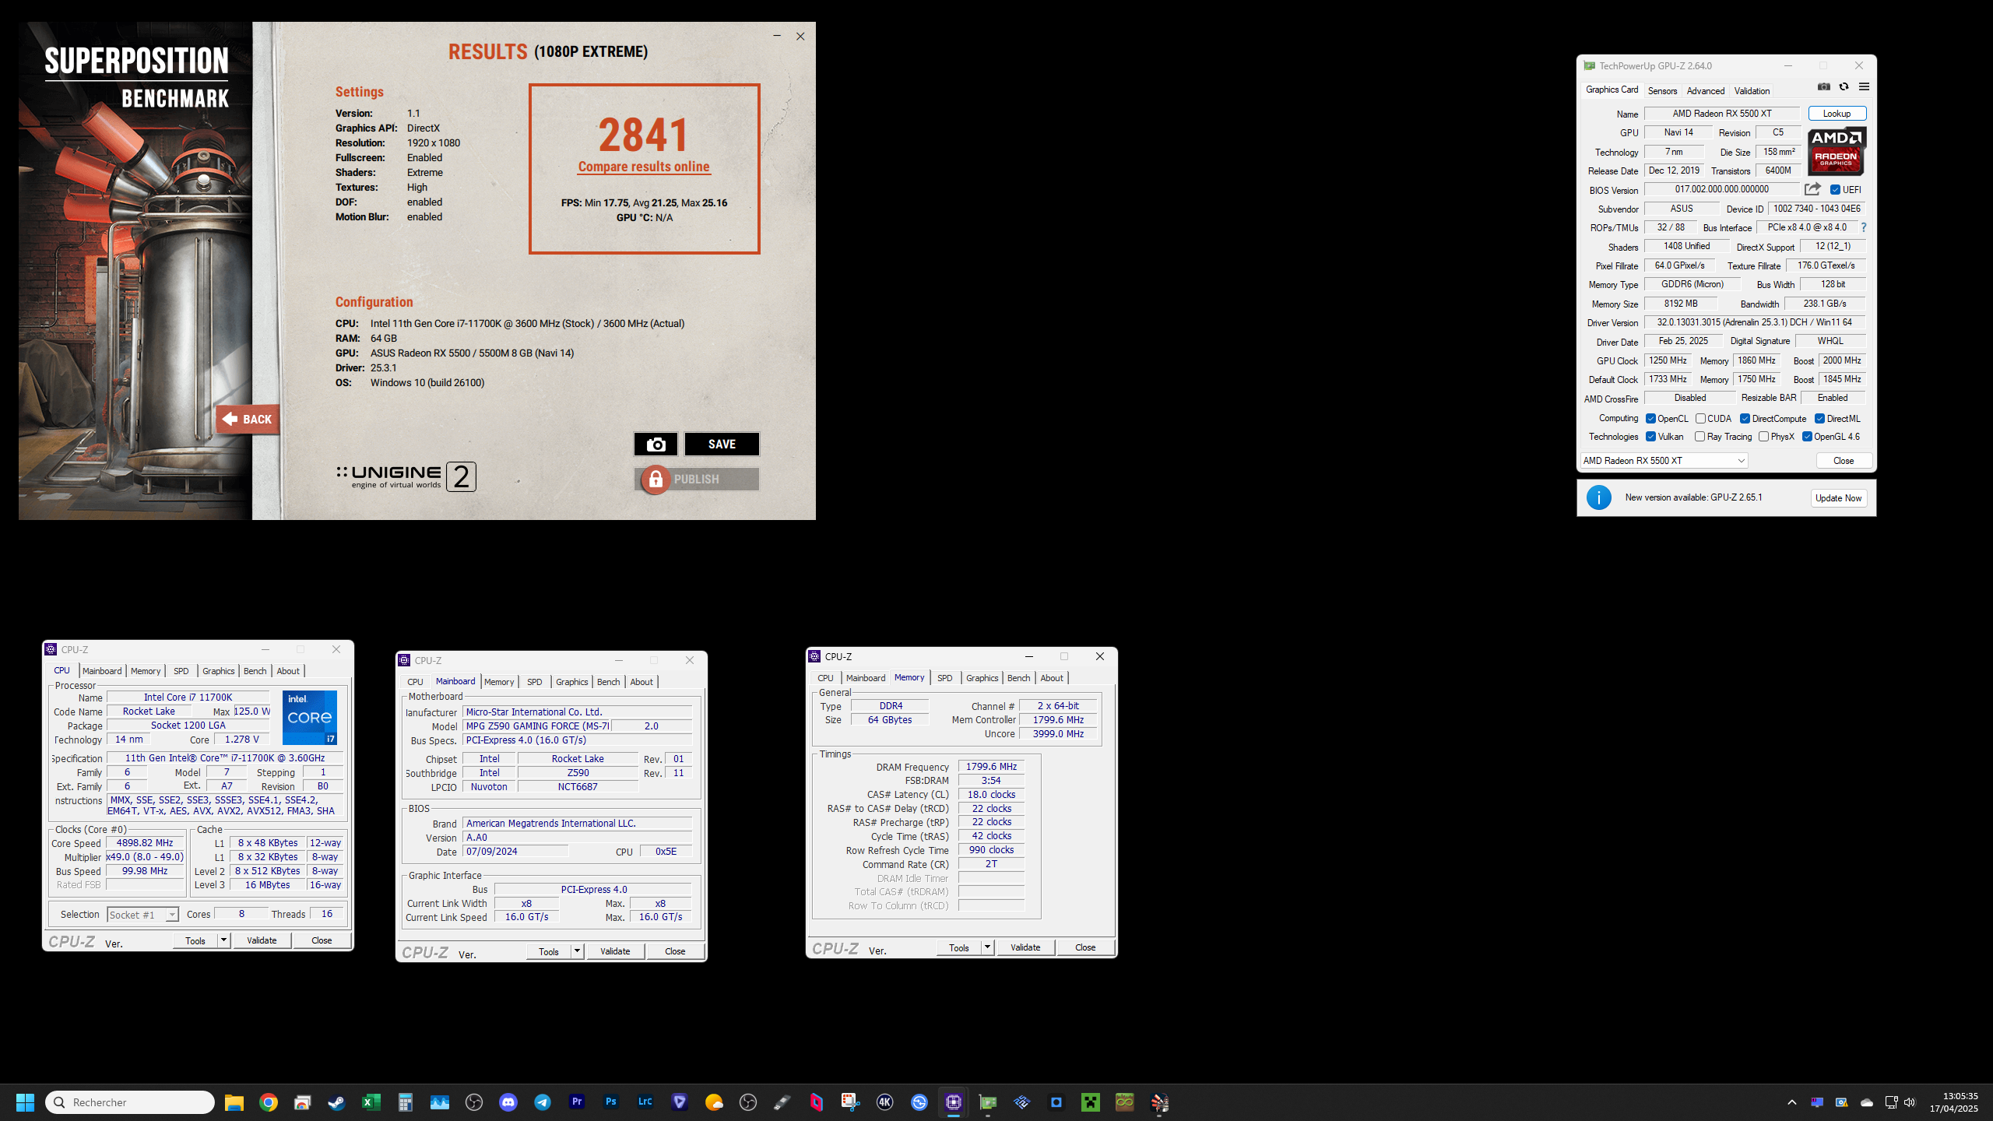Toggle the DirectCompute checkbox
Image resolution: width=1993 pixels, height=1121 pixels.
coord(1745,419)
